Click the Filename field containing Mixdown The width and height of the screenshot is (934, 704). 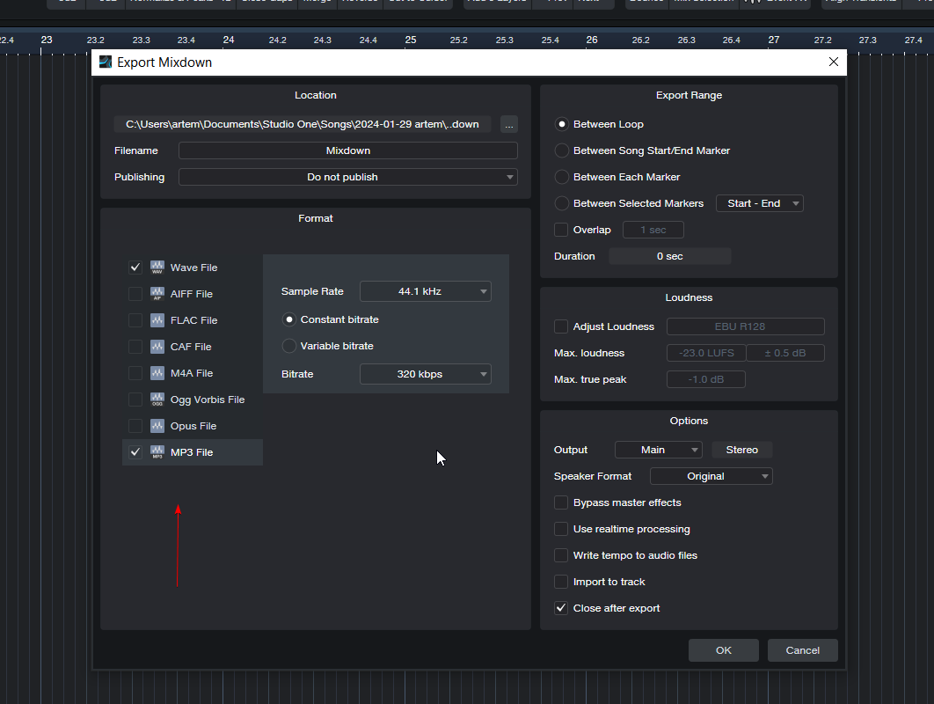click(348, 150)
